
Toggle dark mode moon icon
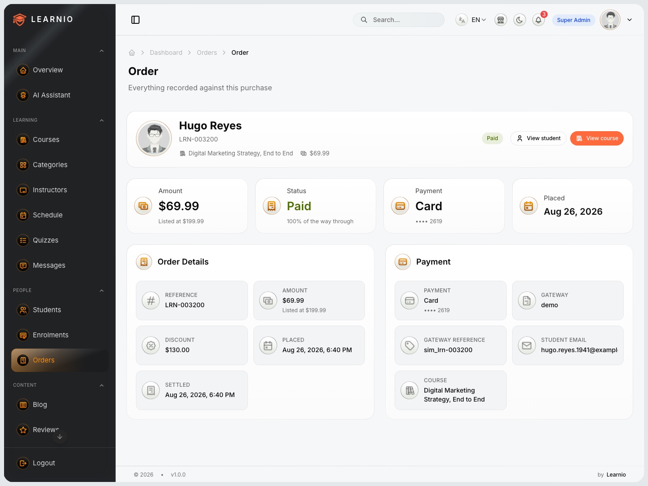coord(520,20)
